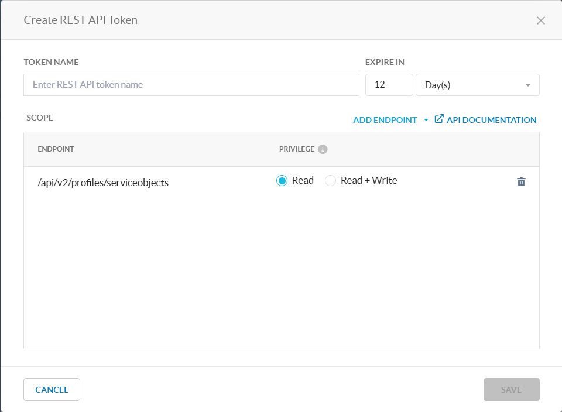This screenshot has height=412, width=562.
Task: Expand the expiration unit Day(s) selector
Action: coord(529,84)
